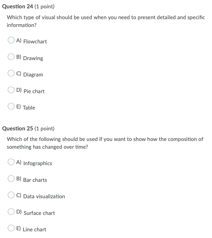Select radio button A) Flowchart for Question 24

click(11, 40)
